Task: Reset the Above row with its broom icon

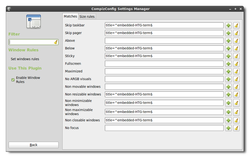Action: 236,41
